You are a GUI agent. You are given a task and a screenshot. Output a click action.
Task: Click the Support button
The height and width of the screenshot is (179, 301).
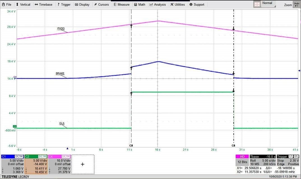point(197,4)
